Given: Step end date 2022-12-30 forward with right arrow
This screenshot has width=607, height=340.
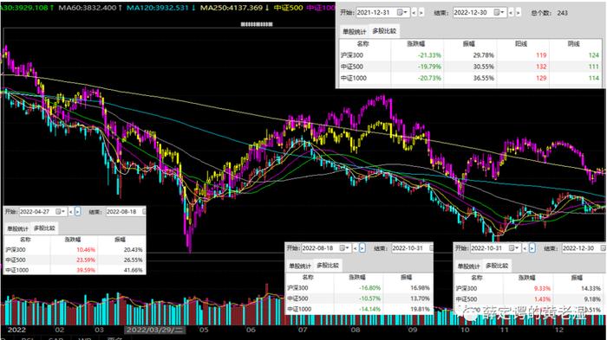Looking at the screenshot, I should click(x=519, y=13).
